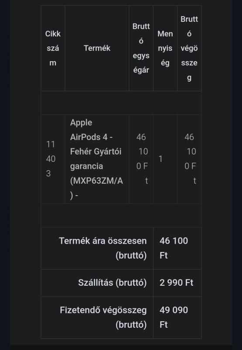Select the quantity value 1 cell
This screenshot has width=242, height=350.
tap(165, 159)
